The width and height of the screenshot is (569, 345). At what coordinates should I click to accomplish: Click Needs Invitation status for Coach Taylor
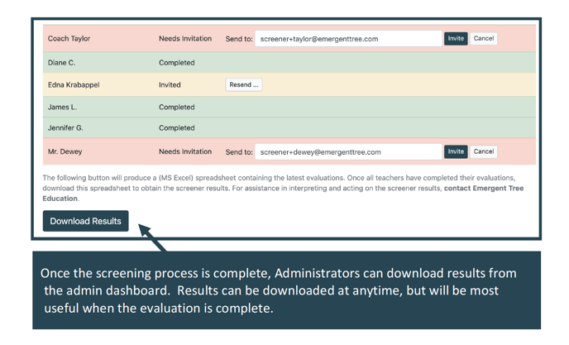point(185,39)
